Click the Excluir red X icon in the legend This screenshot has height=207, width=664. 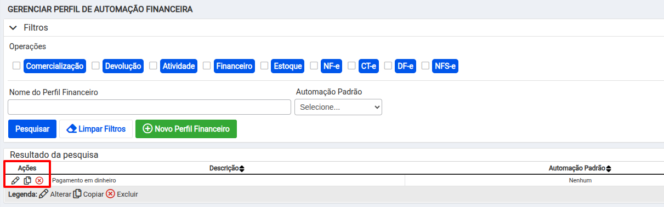110,193
